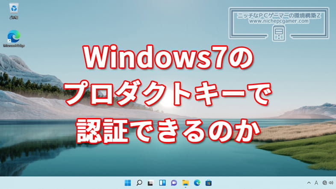Click the speaker volume tray icon
Screen dimensions: 336x189
click(331, 183)
